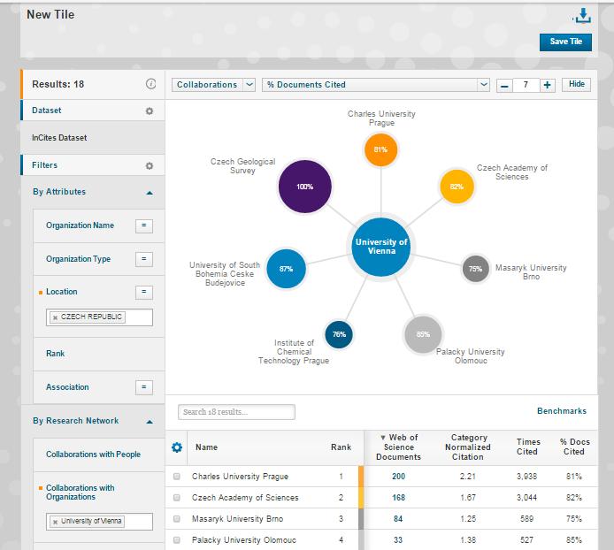Collapse the By Research Network section
This screenshot has width=614, height=550.
coord(150,422)
